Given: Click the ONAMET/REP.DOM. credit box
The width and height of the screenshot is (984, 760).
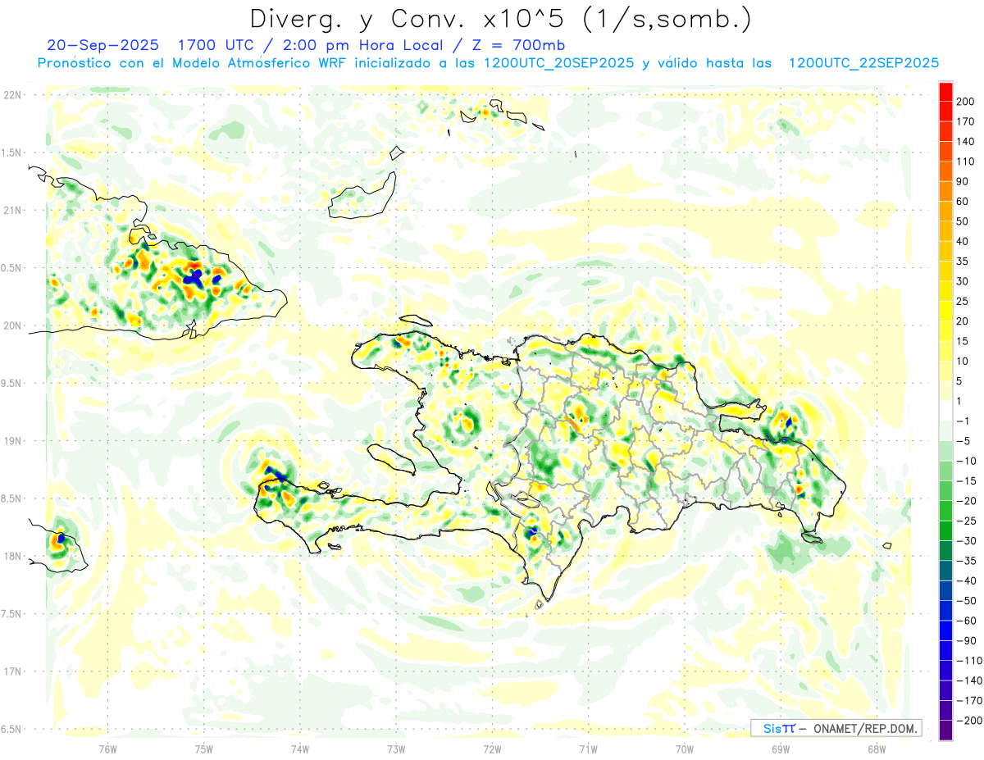Looking at the screenshot, I should 836,728.
